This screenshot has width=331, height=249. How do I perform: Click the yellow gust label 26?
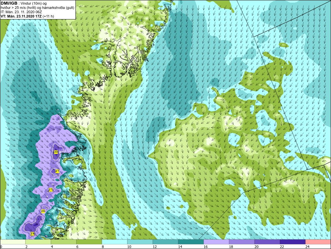[x=43, y=211]
